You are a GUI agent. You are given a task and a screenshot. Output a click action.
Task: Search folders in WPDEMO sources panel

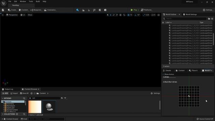click(24, 98)
